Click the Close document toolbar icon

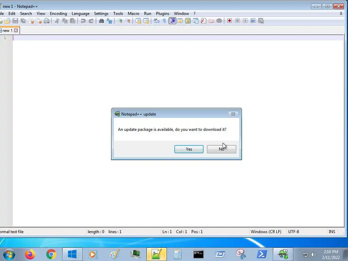tap(31, 21)
